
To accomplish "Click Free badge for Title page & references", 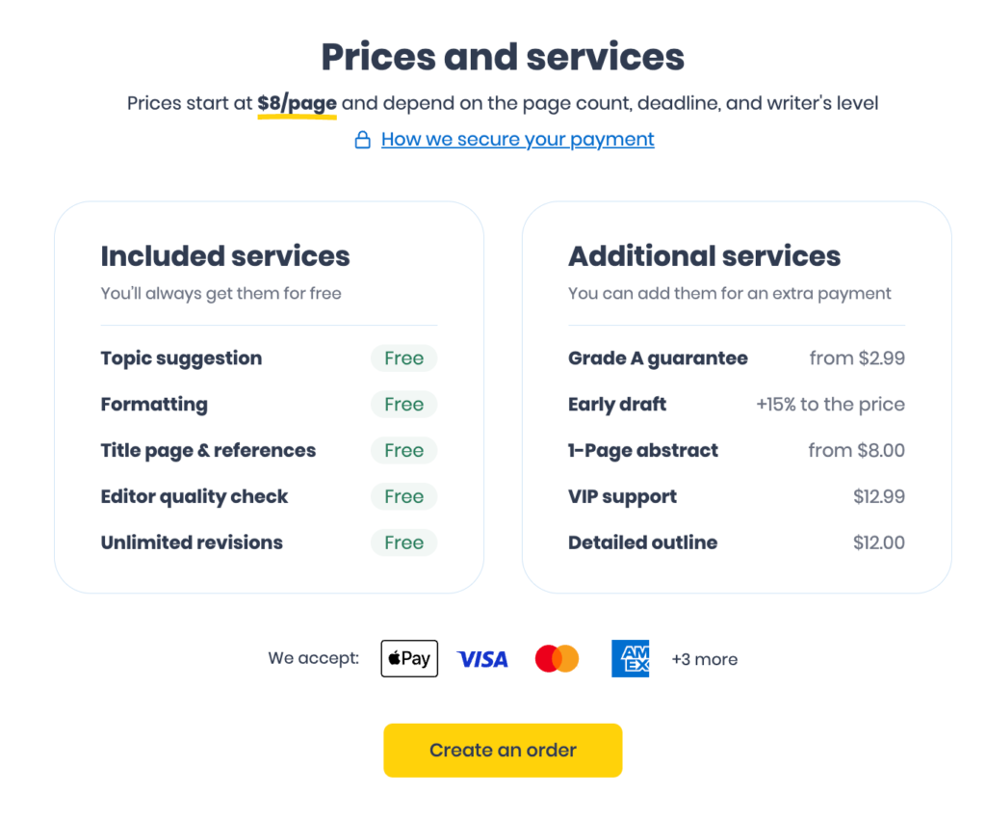I will tap(403, 450).
